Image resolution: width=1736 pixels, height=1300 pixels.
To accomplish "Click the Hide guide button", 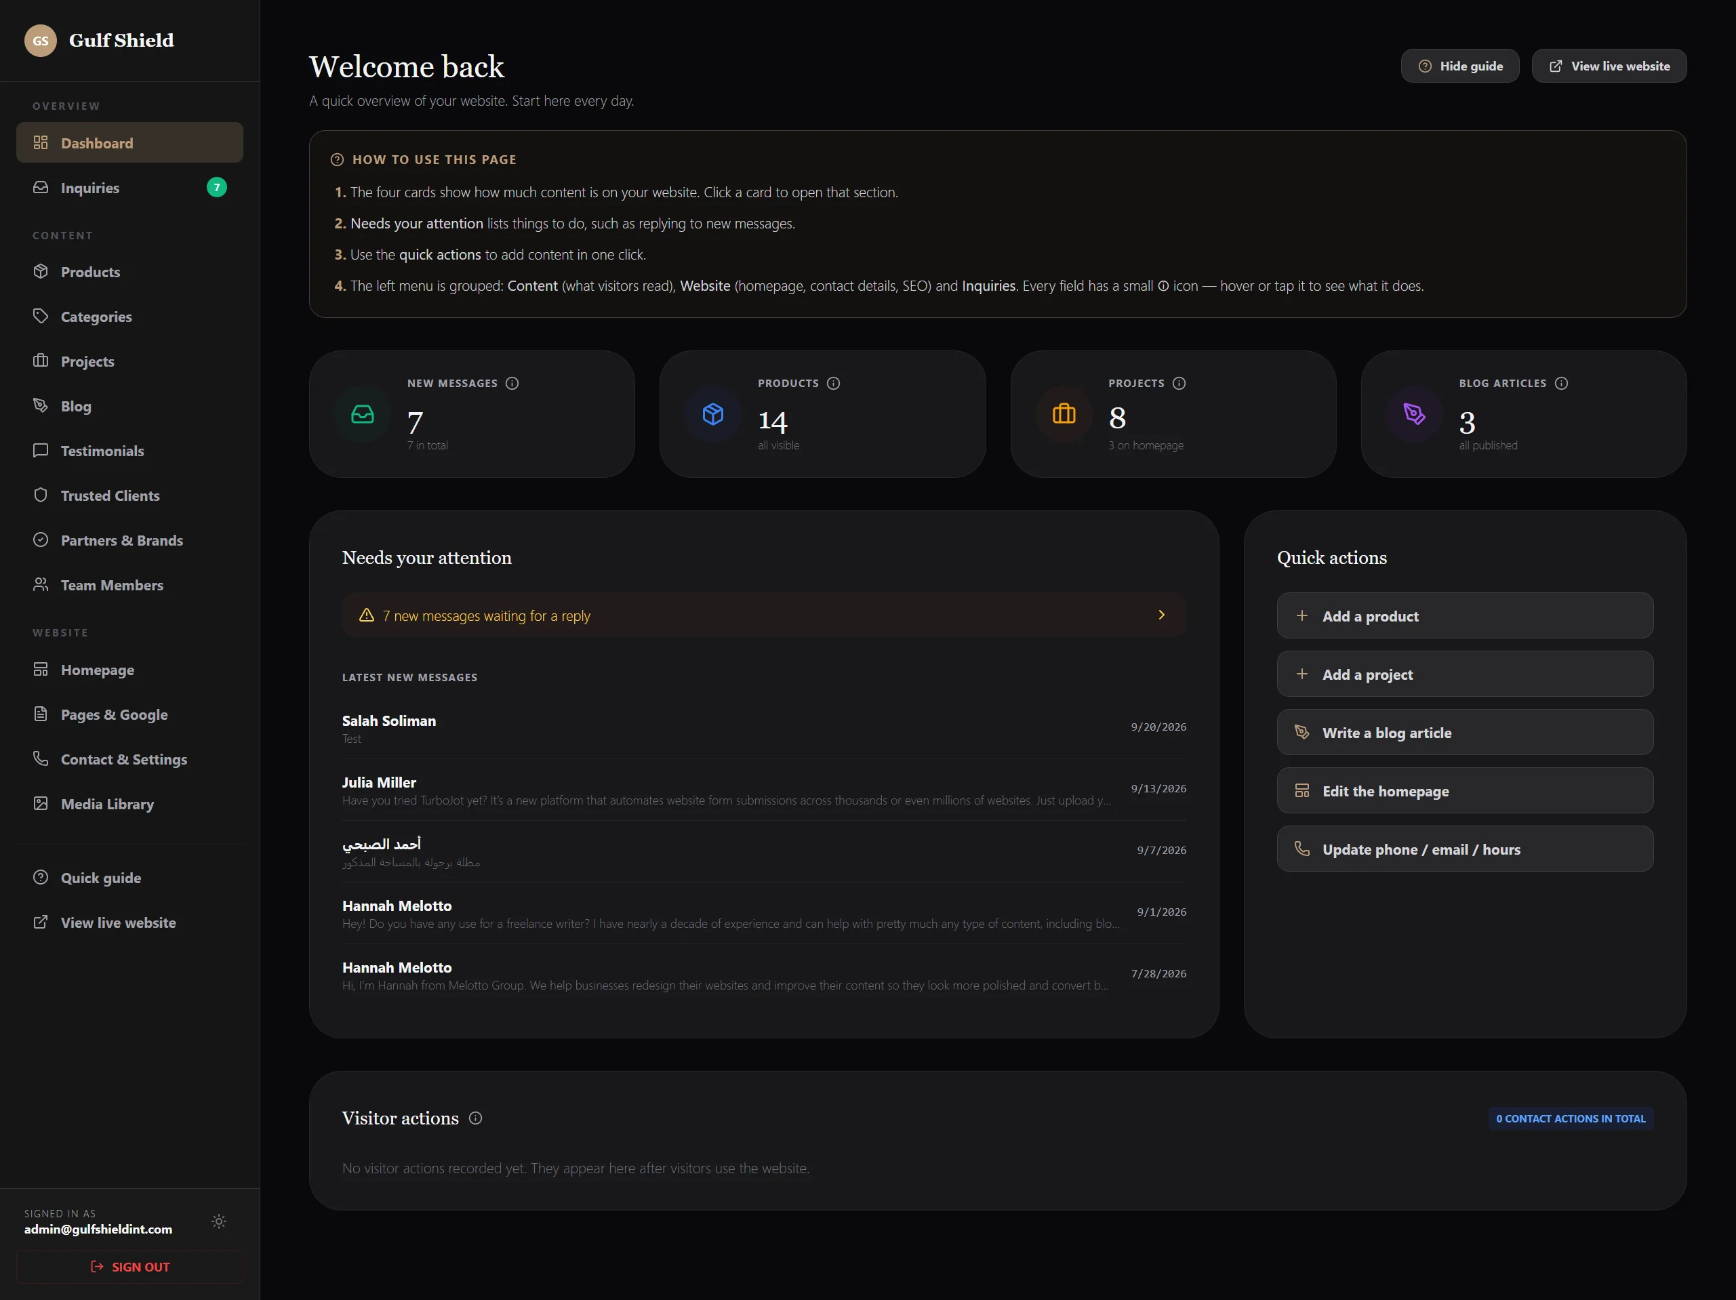I will (x=1459, y=66).
